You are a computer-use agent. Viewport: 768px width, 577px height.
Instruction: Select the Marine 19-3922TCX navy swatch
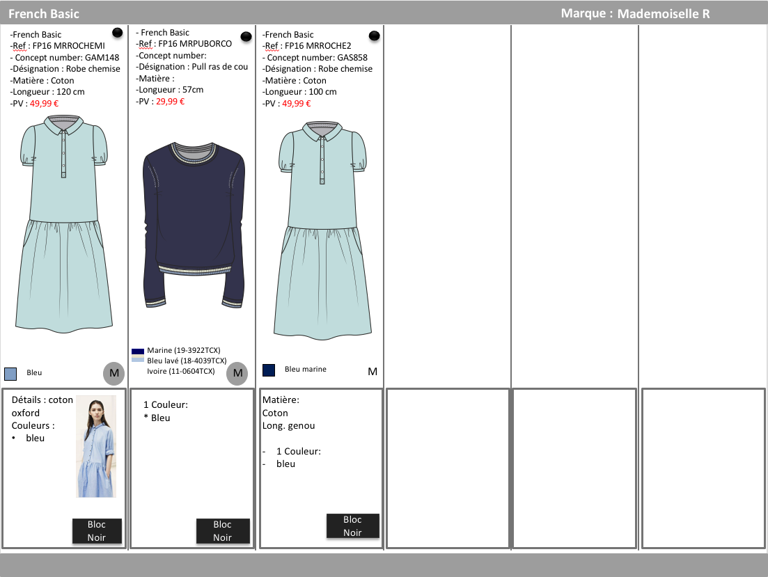pyautogui.click(x=138, y=351)
